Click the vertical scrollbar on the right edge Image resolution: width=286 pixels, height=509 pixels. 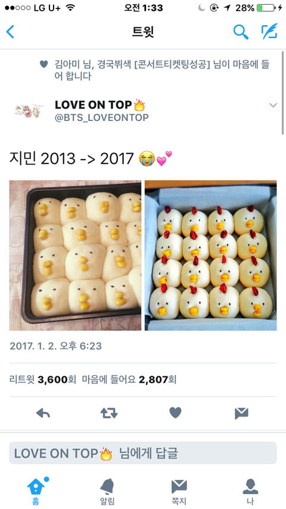pos(284,92)
